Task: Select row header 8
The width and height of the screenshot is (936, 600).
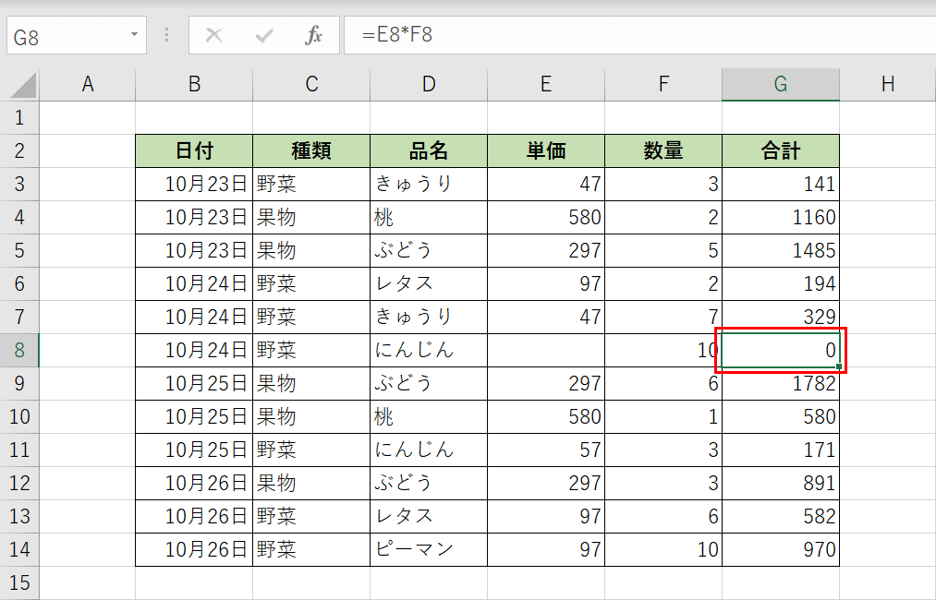Action: tap(20, 350)
